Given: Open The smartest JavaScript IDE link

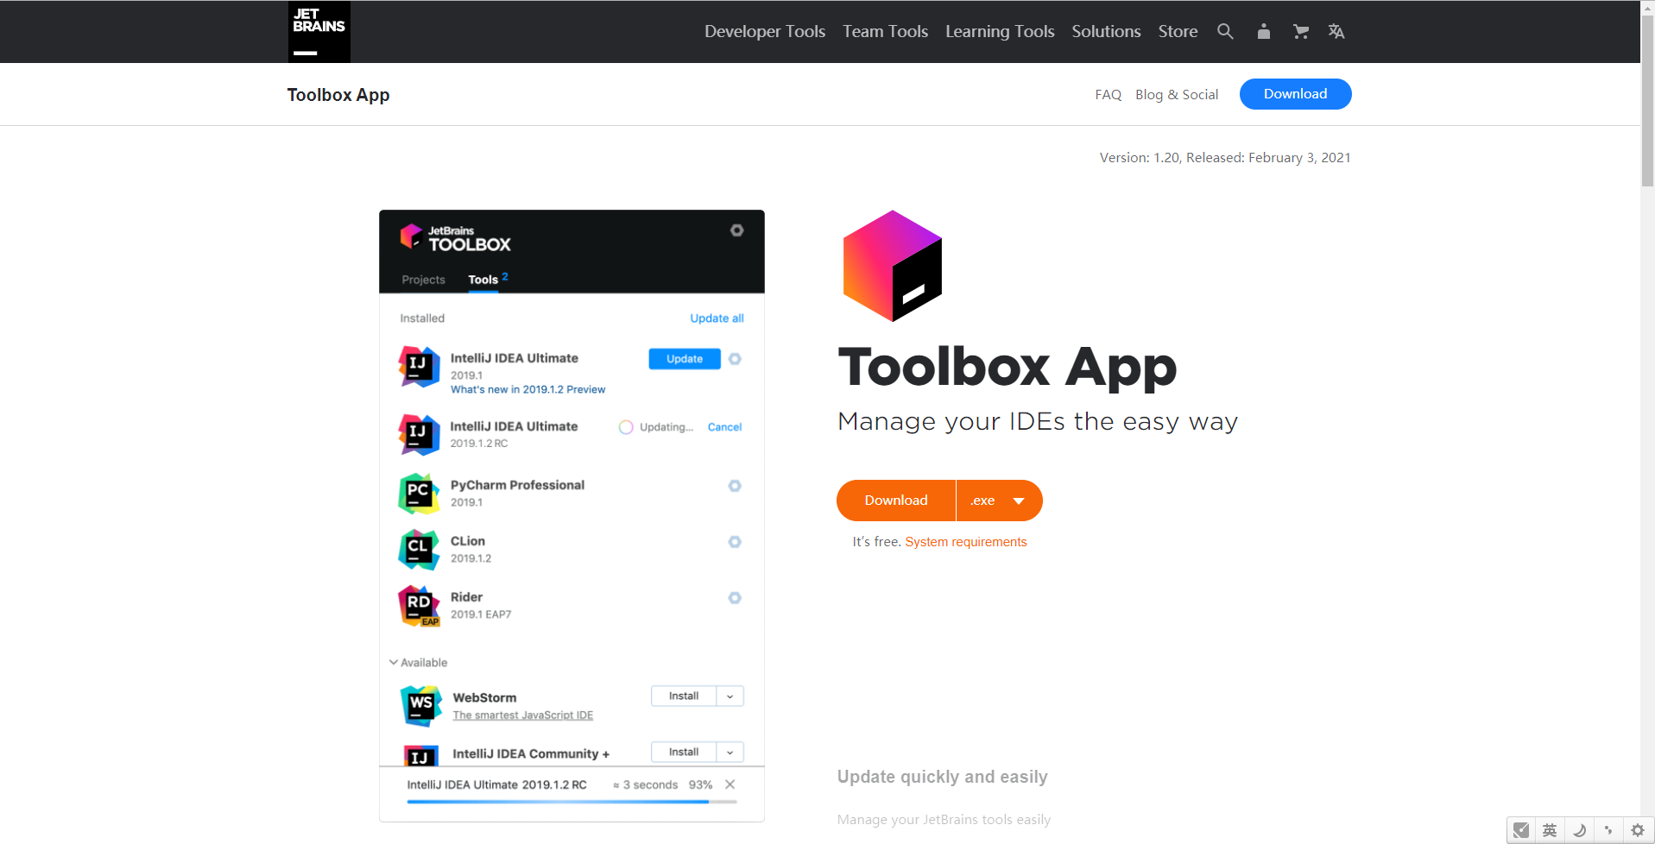Looking at the screenshot, I should 522,715.
